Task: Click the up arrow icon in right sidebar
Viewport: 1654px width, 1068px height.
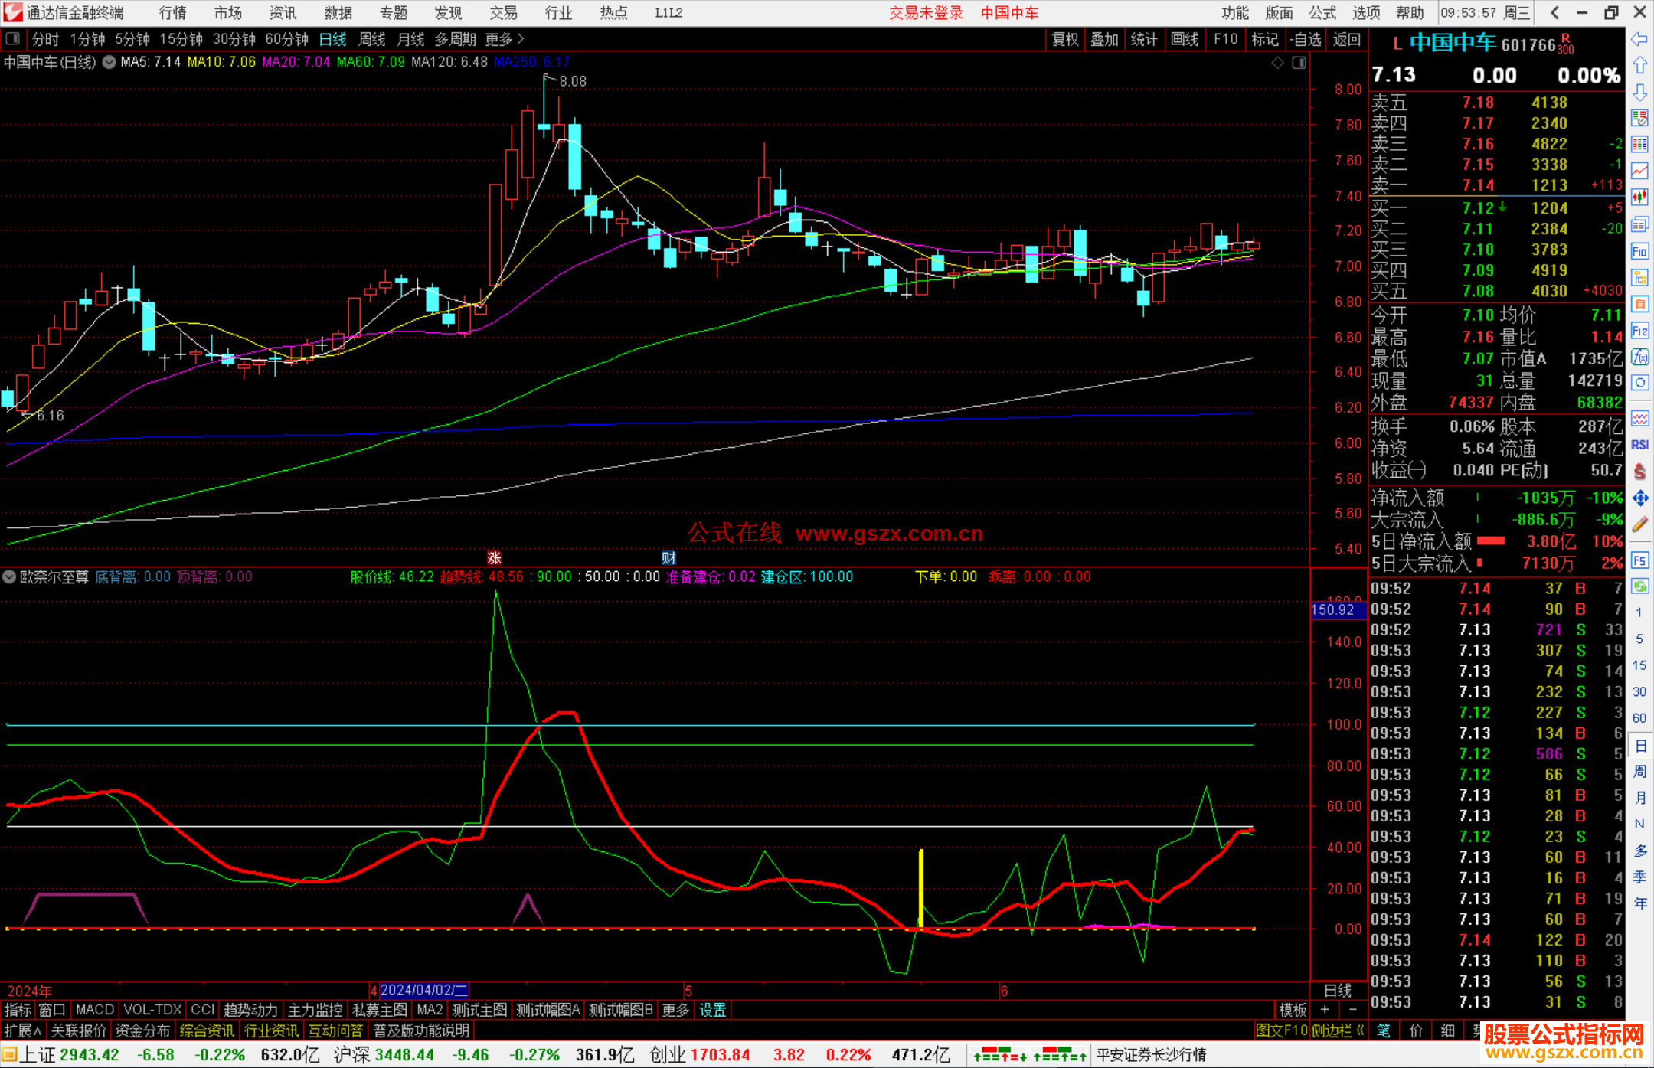Action: point(1639,66)
